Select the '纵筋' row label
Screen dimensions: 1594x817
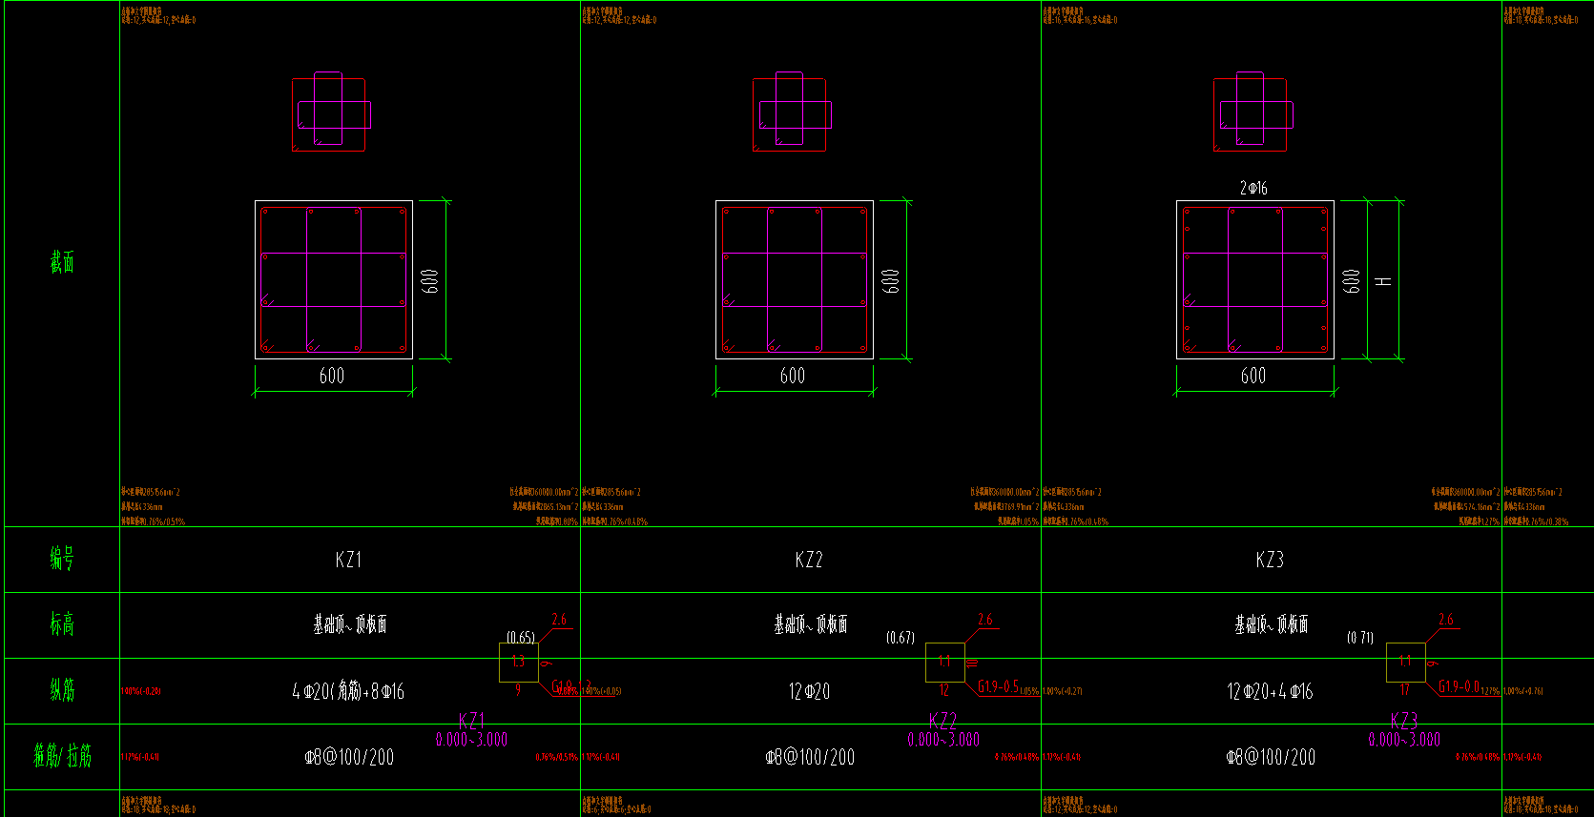pos(62,690)
